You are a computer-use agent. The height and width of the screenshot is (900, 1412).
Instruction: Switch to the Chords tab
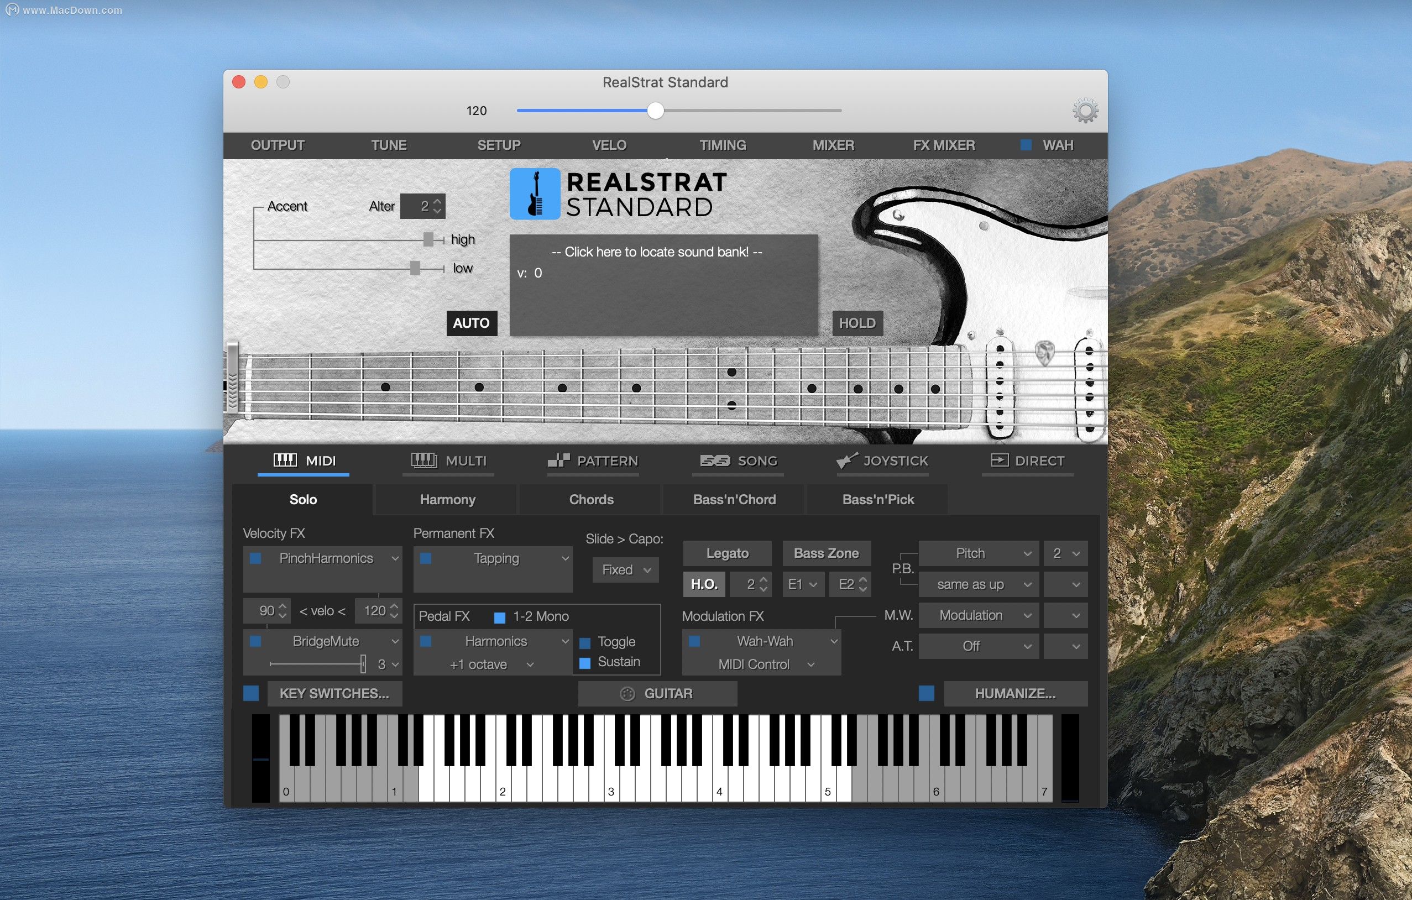tap(591, 500)
